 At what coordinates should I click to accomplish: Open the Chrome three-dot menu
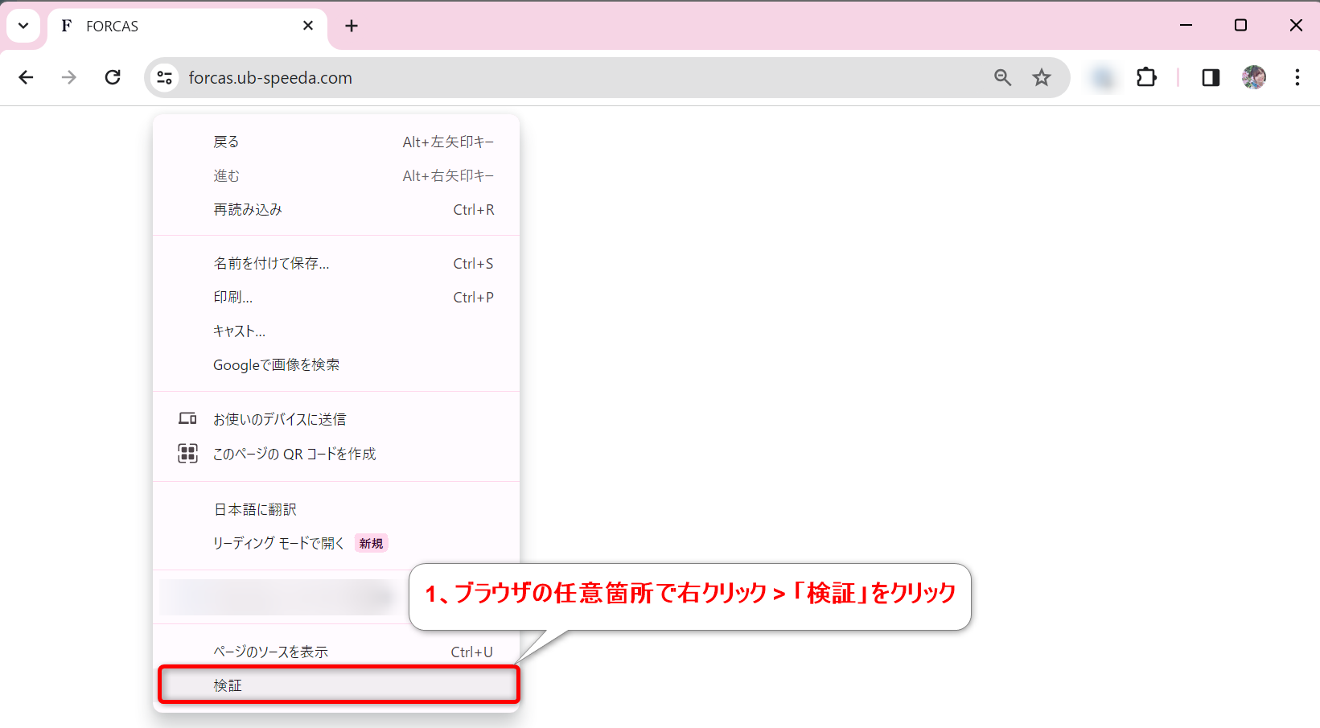[1297, 77]
